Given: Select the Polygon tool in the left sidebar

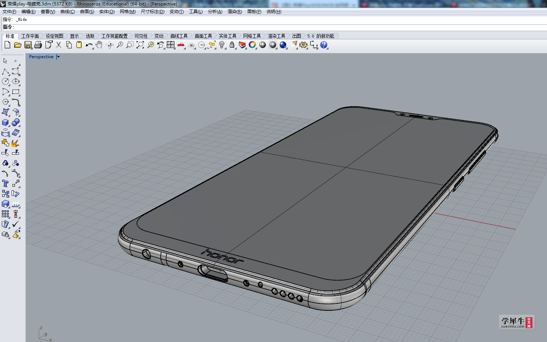Looking at the screenshot, I should [5, 102].
